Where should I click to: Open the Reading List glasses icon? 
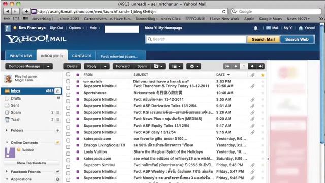pos(7,19)
